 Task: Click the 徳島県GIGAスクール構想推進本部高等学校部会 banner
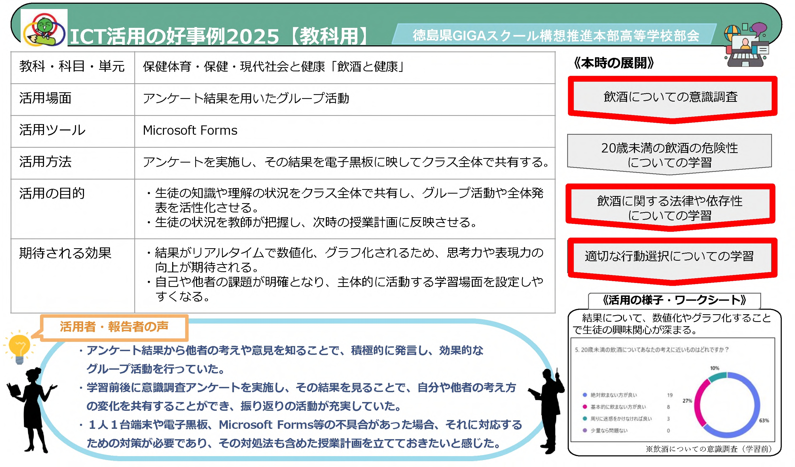[x=555, y=35]
